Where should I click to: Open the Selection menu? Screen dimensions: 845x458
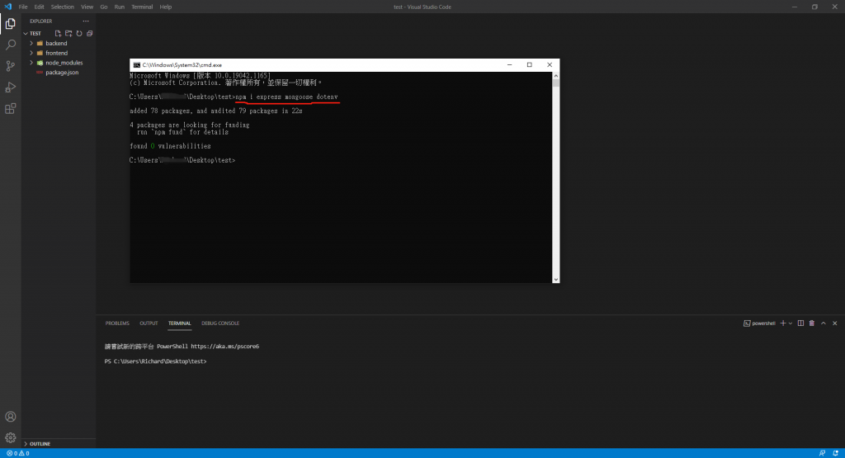point(63,7)
